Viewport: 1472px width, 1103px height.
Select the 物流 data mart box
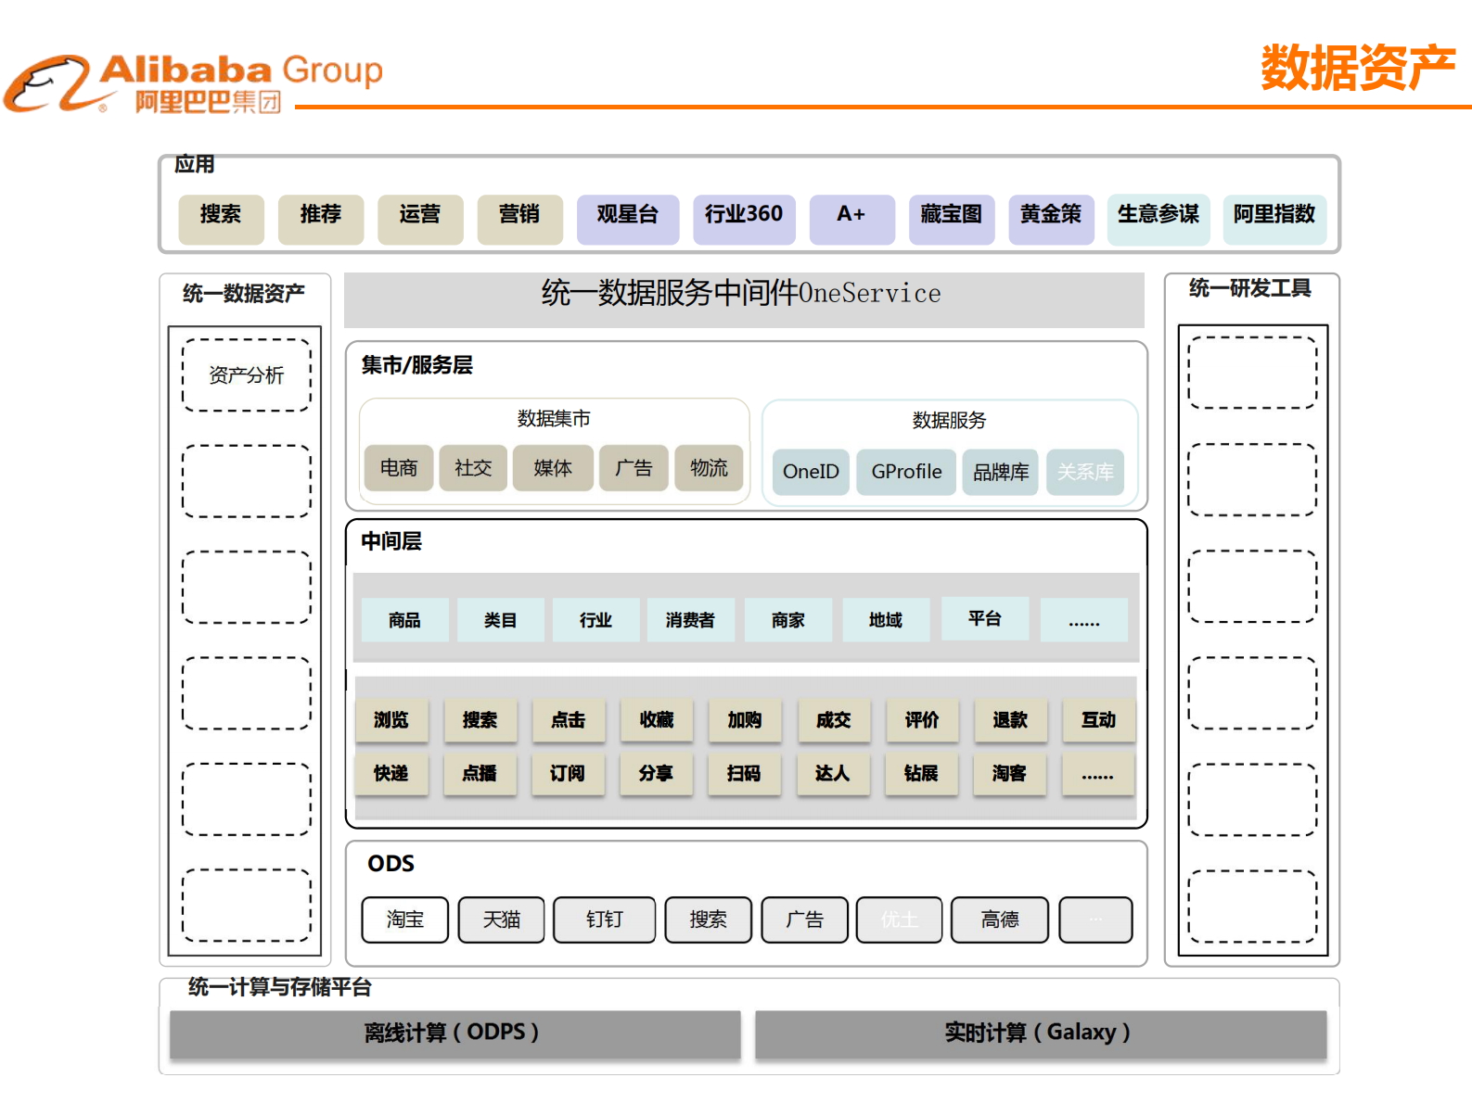coord(710,468)
